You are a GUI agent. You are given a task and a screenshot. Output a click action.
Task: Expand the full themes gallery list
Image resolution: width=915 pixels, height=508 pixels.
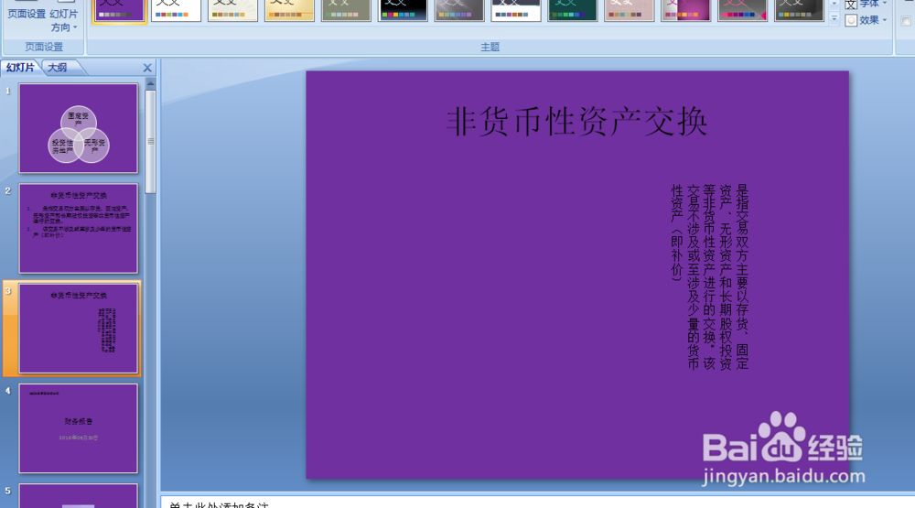coord(834,19)
